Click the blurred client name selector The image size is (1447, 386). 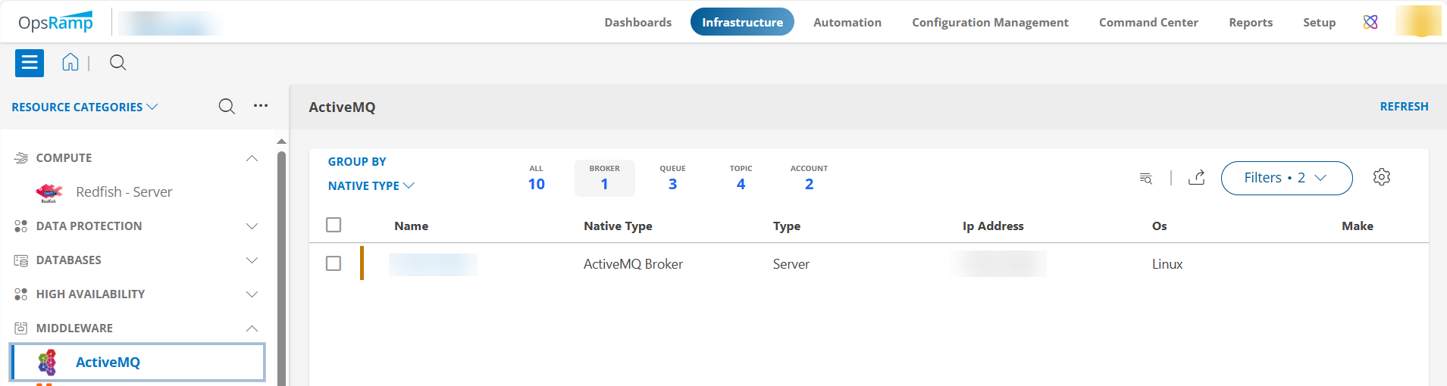coord(171,23)
